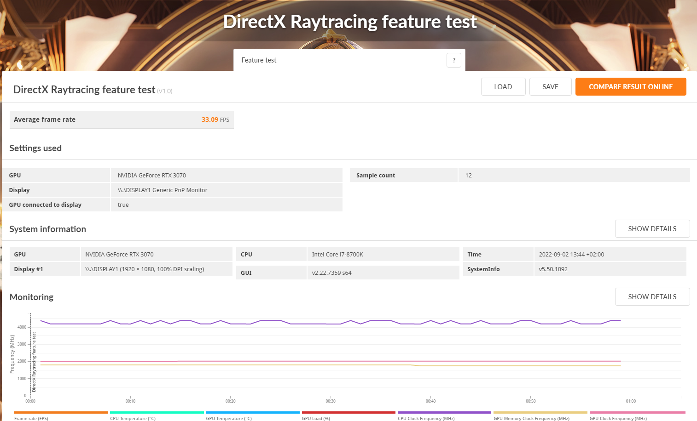Show details for Monitoring section
Screen dimensions: 697x421
tap(652, 296)
